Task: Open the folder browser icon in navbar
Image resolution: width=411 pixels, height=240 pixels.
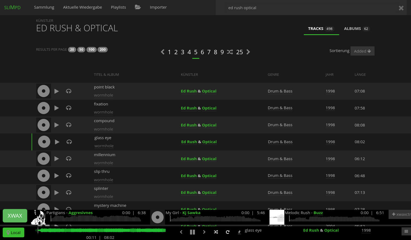Action: [138, 7]
